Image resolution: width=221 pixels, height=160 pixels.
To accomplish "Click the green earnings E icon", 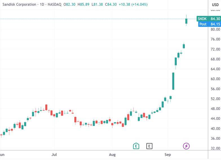I will coord(136,146).
